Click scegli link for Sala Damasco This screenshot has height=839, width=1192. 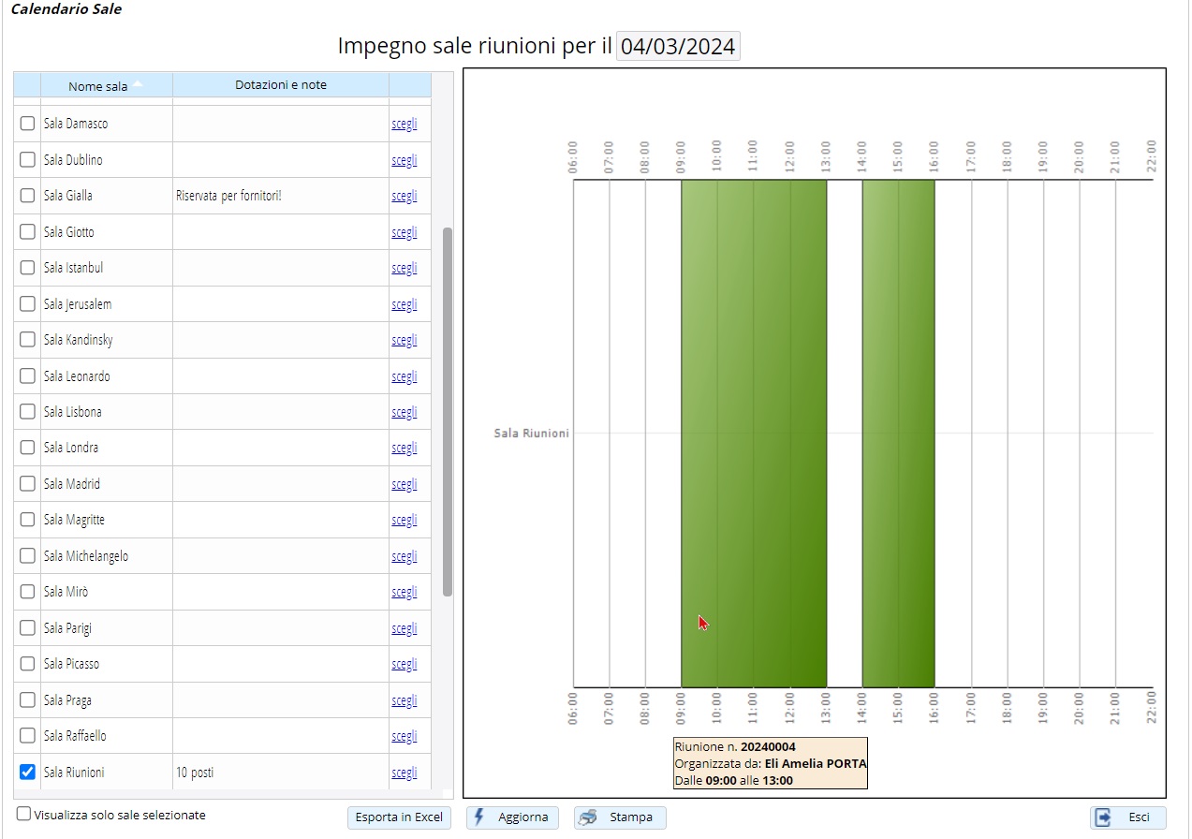[404, 124]
